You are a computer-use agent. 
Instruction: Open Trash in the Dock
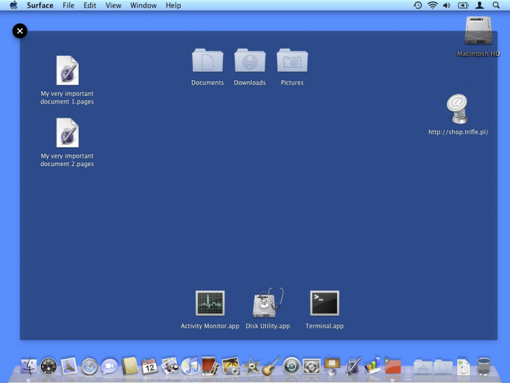tap(484, 366)
